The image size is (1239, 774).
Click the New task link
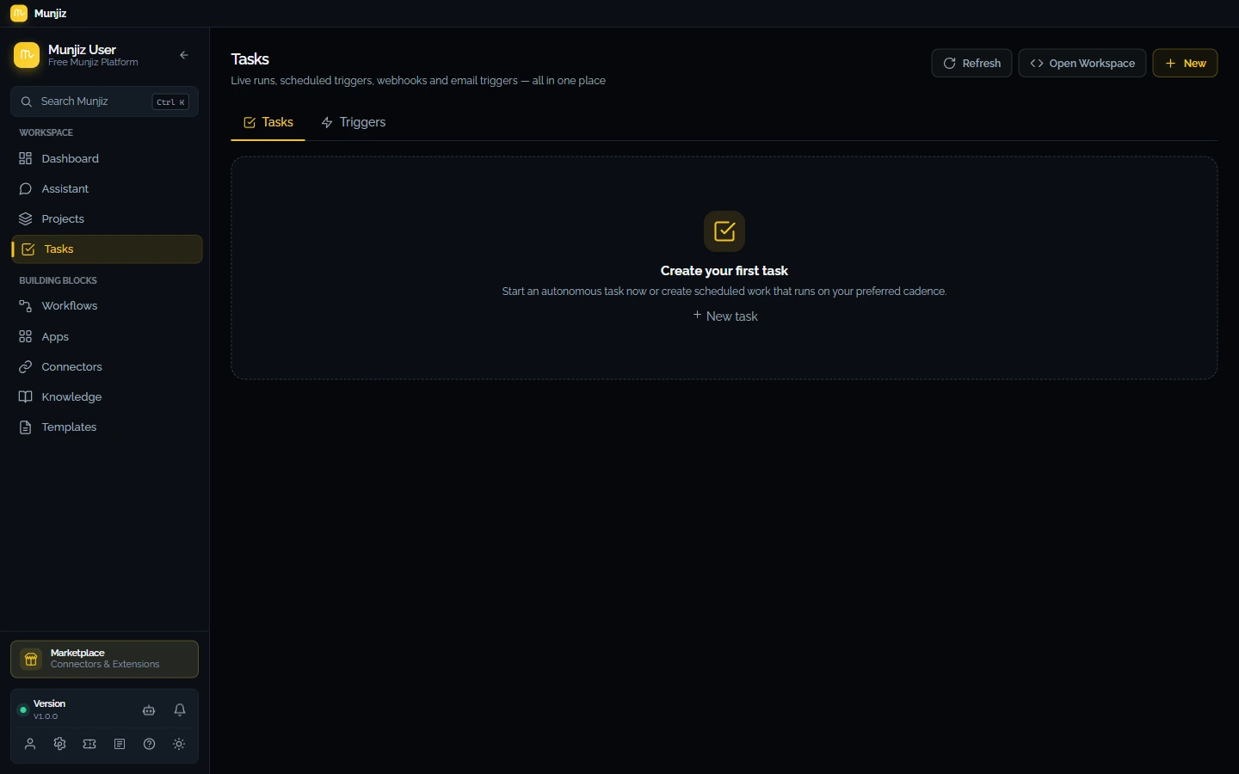(725, 316)
